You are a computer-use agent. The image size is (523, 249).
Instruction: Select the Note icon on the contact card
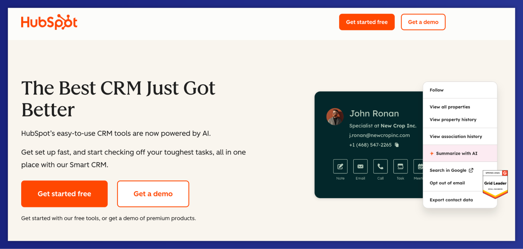pyautogui.click(x=340, y=166)
